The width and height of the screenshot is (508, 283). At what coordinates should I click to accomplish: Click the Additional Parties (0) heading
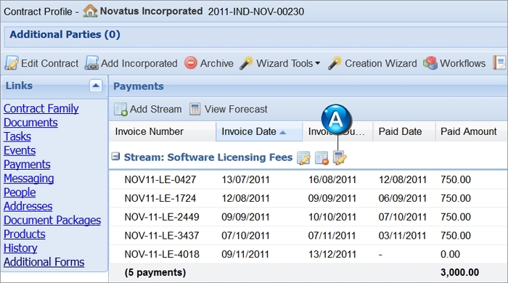pyautogui.click(x=65, y=34)
